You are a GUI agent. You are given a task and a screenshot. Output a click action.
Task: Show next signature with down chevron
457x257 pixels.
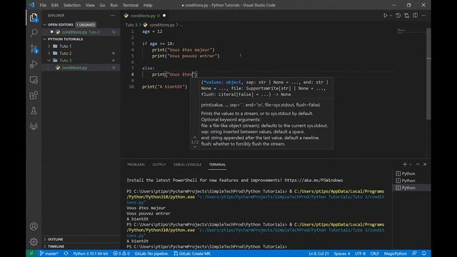(195, 147)
